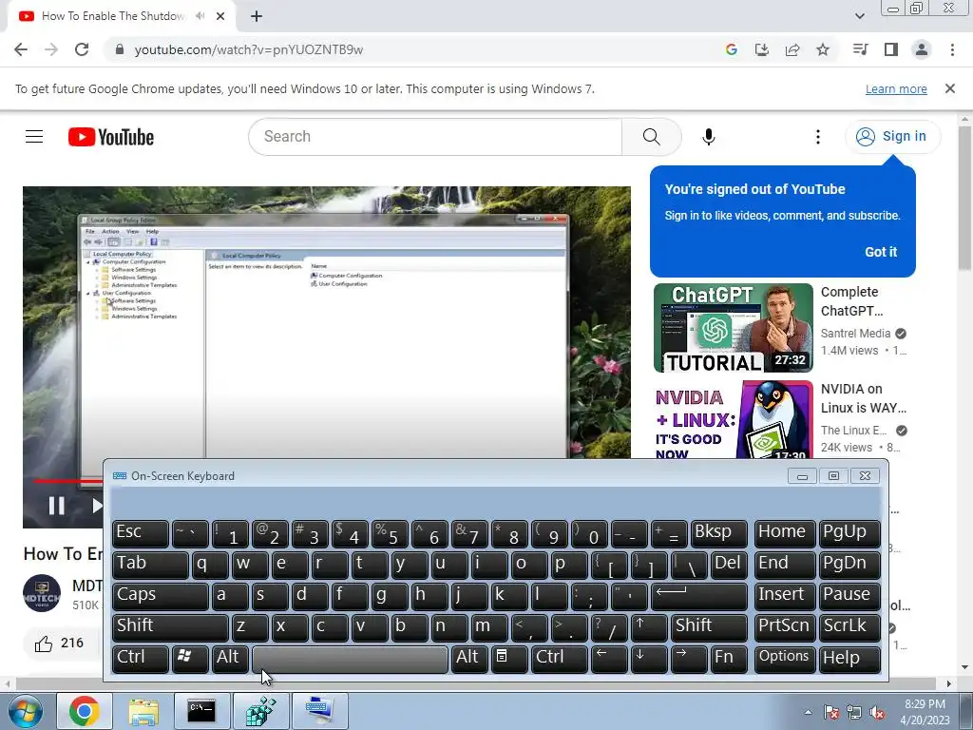Open YouTube hamburger guide menu
Screen dimensions: 973x730
point(34,137)
